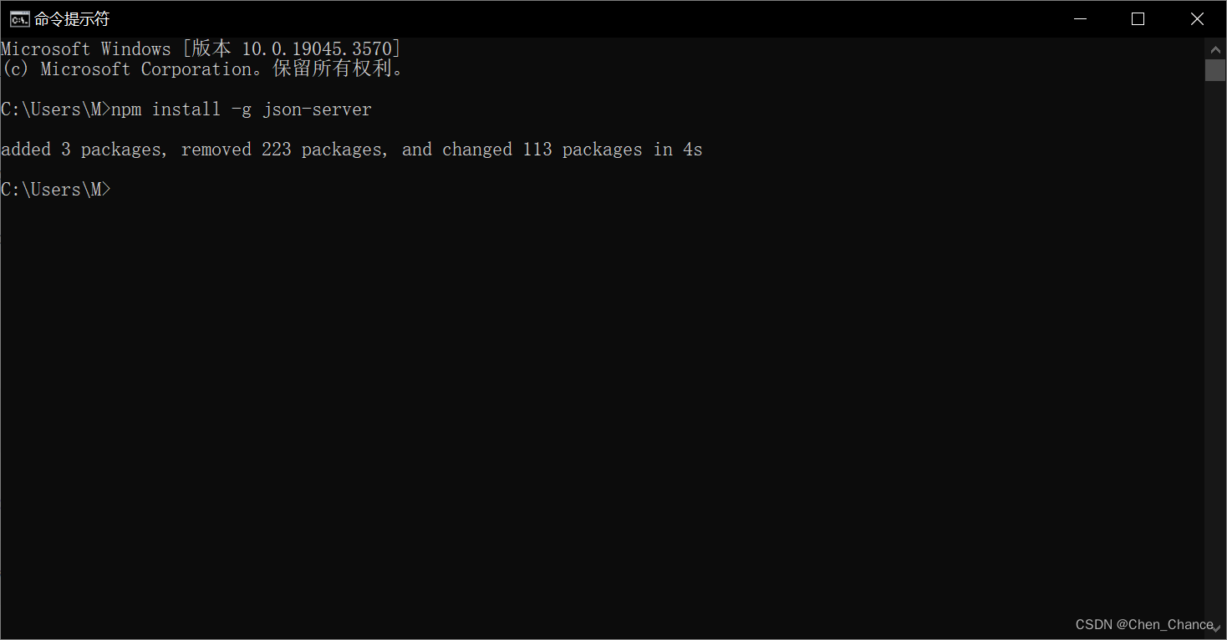Click the empty console area to focus it
The height and width of the screenshot is (640, 1227).
tap(585, 376)
